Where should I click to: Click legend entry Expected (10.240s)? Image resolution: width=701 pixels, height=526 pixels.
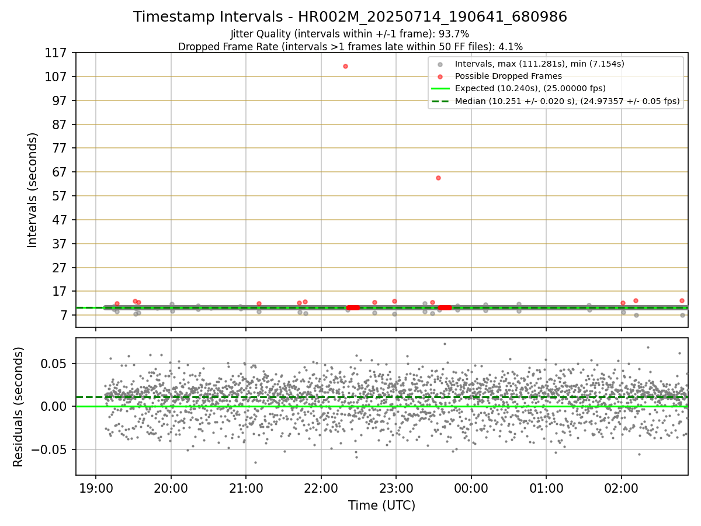530,88
